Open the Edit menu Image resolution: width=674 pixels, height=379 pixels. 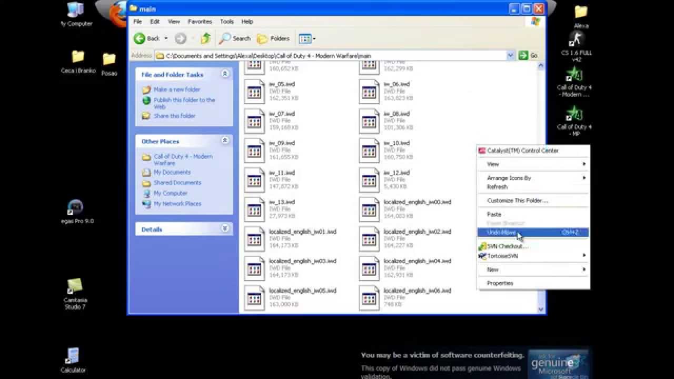point(155,22)
